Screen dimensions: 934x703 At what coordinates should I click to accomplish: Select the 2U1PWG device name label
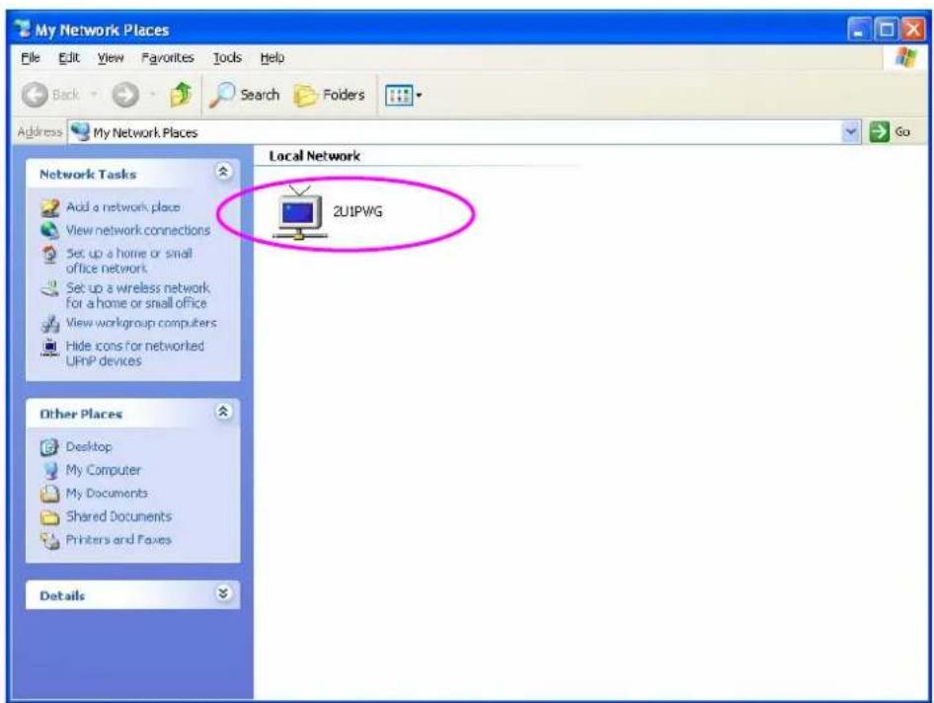click(357, 211)
